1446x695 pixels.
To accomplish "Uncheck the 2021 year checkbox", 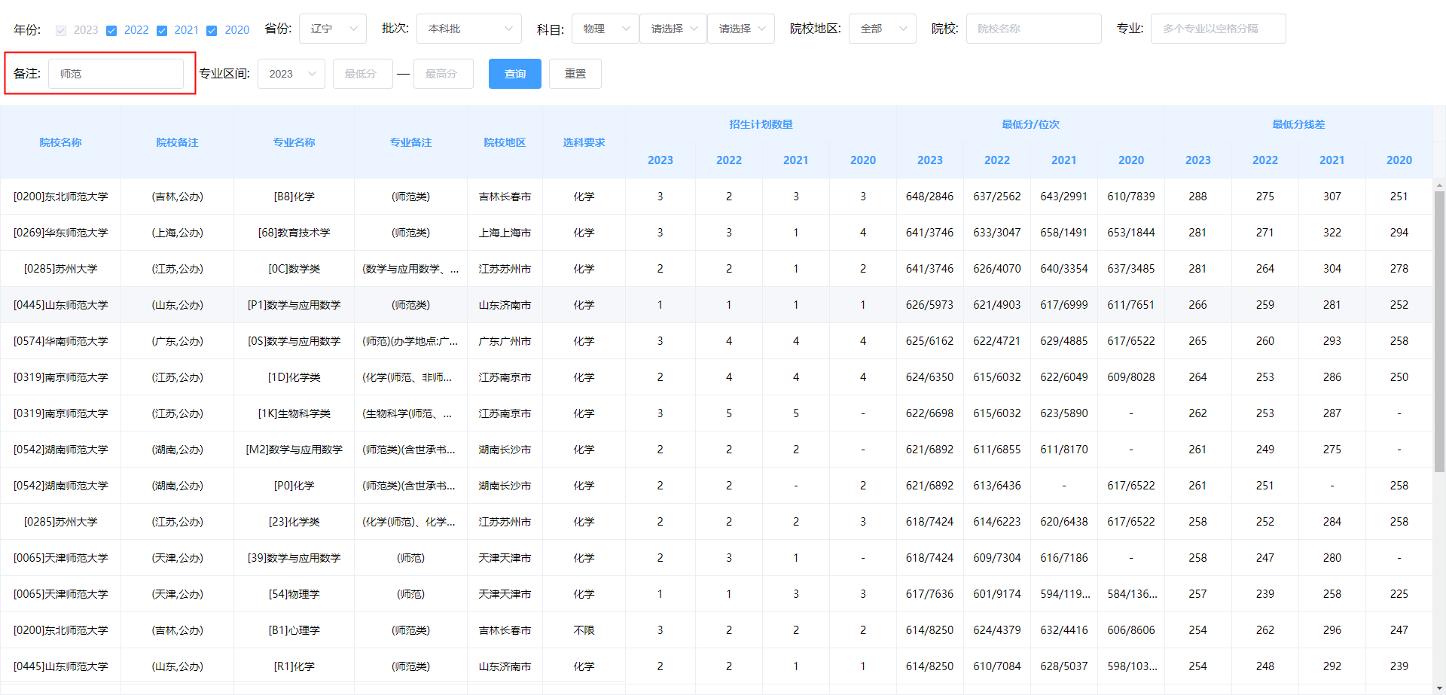I will [x=162, y=30].
